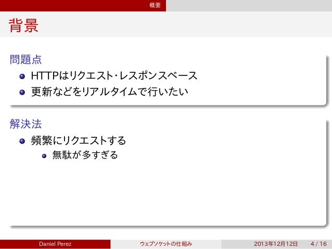The image size is (332, 249).
Task: Select the 解決法 block heading
Action: pyautogui.click(x=25, y=124)
